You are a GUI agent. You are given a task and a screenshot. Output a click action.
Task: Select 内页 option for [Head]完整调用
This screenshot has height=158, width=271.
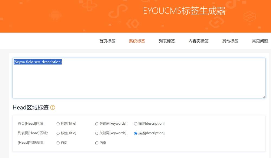[97, 143]
